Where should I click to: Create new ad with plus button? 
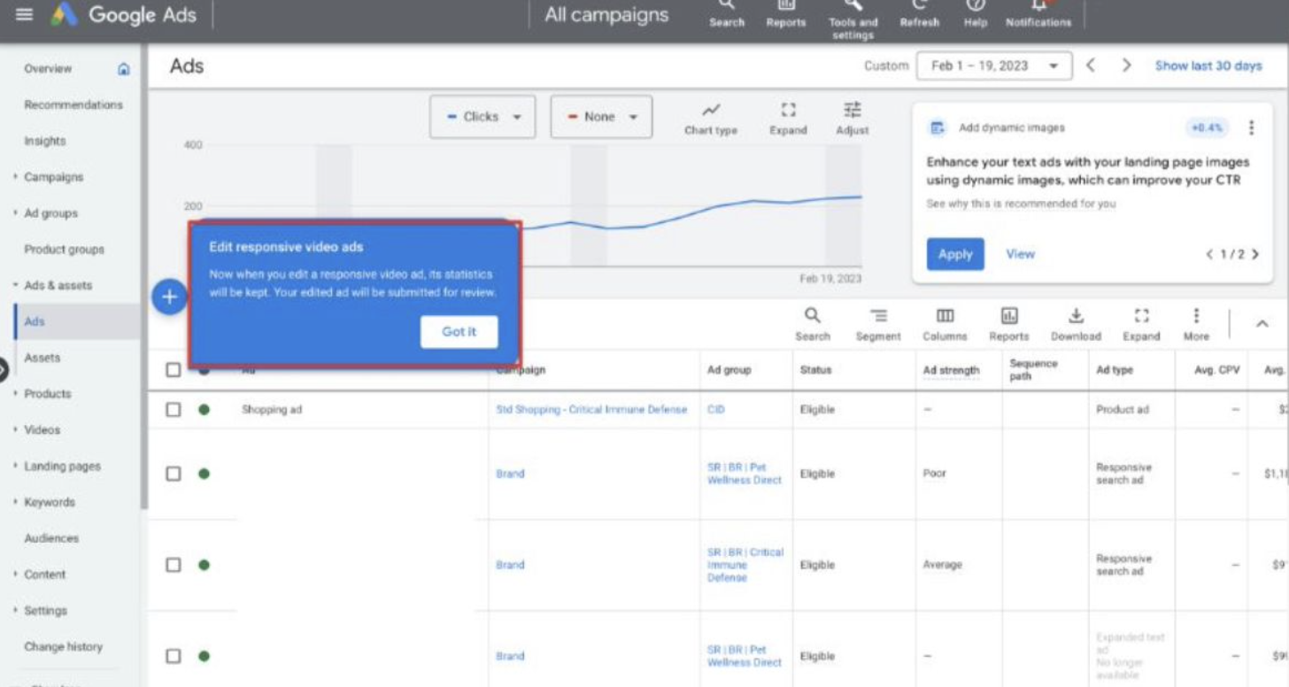click(169, 297)
